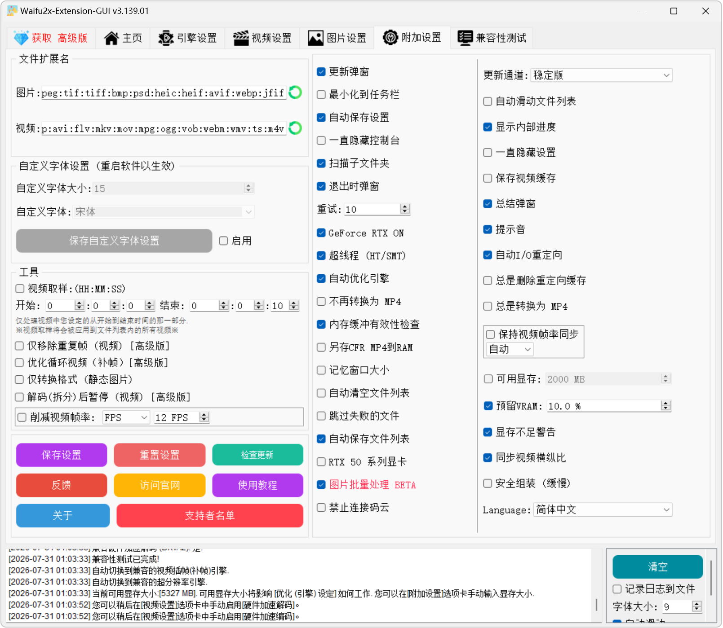
Task: Open the 获取 高级版 tab
Action: click(51, 38)
